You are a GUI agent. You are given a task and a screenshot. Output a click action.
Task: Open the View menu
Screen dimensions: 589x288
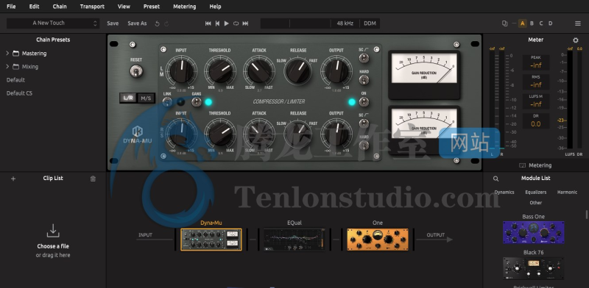(124, 7)
